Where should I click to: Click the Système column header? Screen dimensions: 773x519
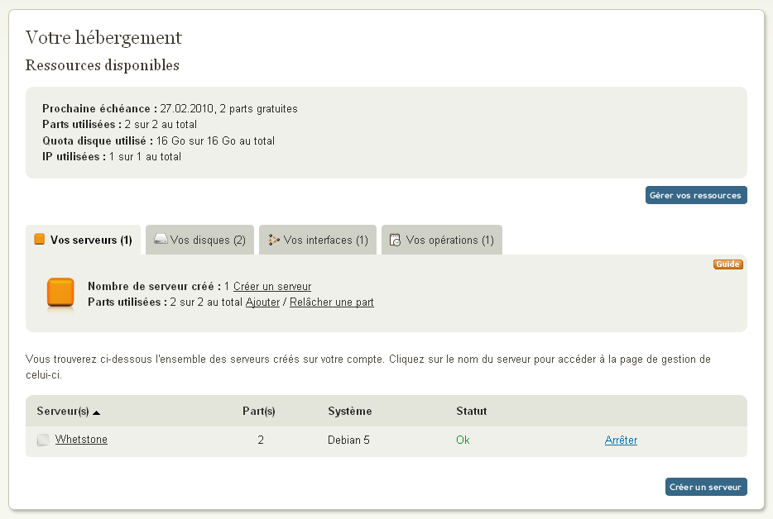pyautogui.click(x=349, y=411)
